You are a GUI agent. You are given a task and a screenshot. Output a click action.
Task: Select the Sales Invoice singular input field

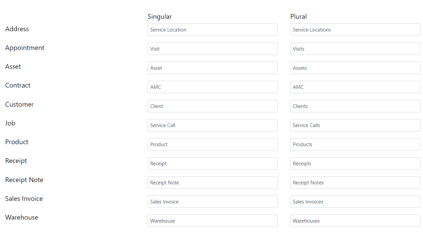[212, 202]
